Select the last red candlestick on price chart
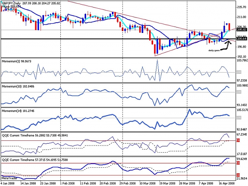The height and width of the screenshot is (186, 248). click(x=229, y=27)
